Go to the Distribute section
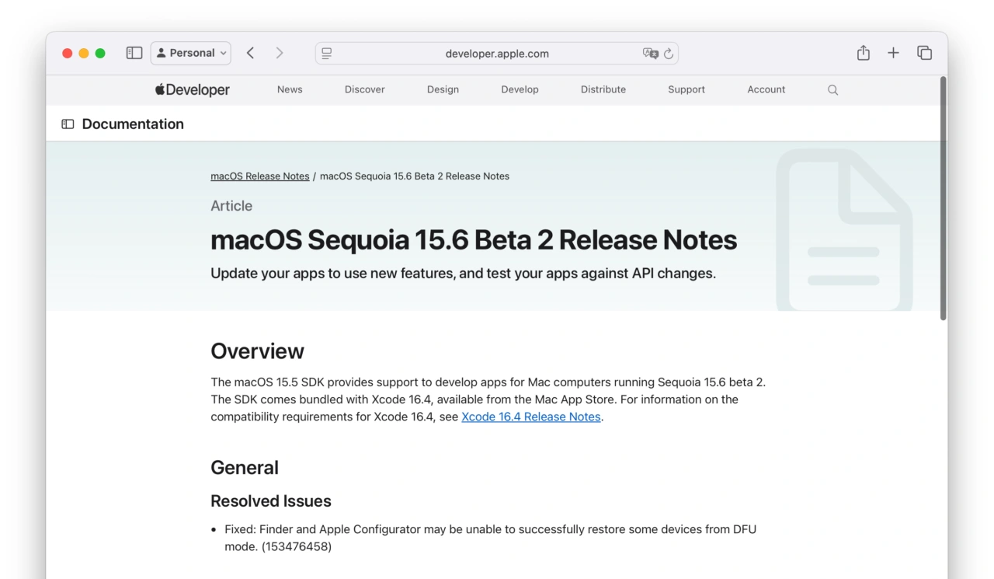This screenshot has height=579, width=994. 603,89
